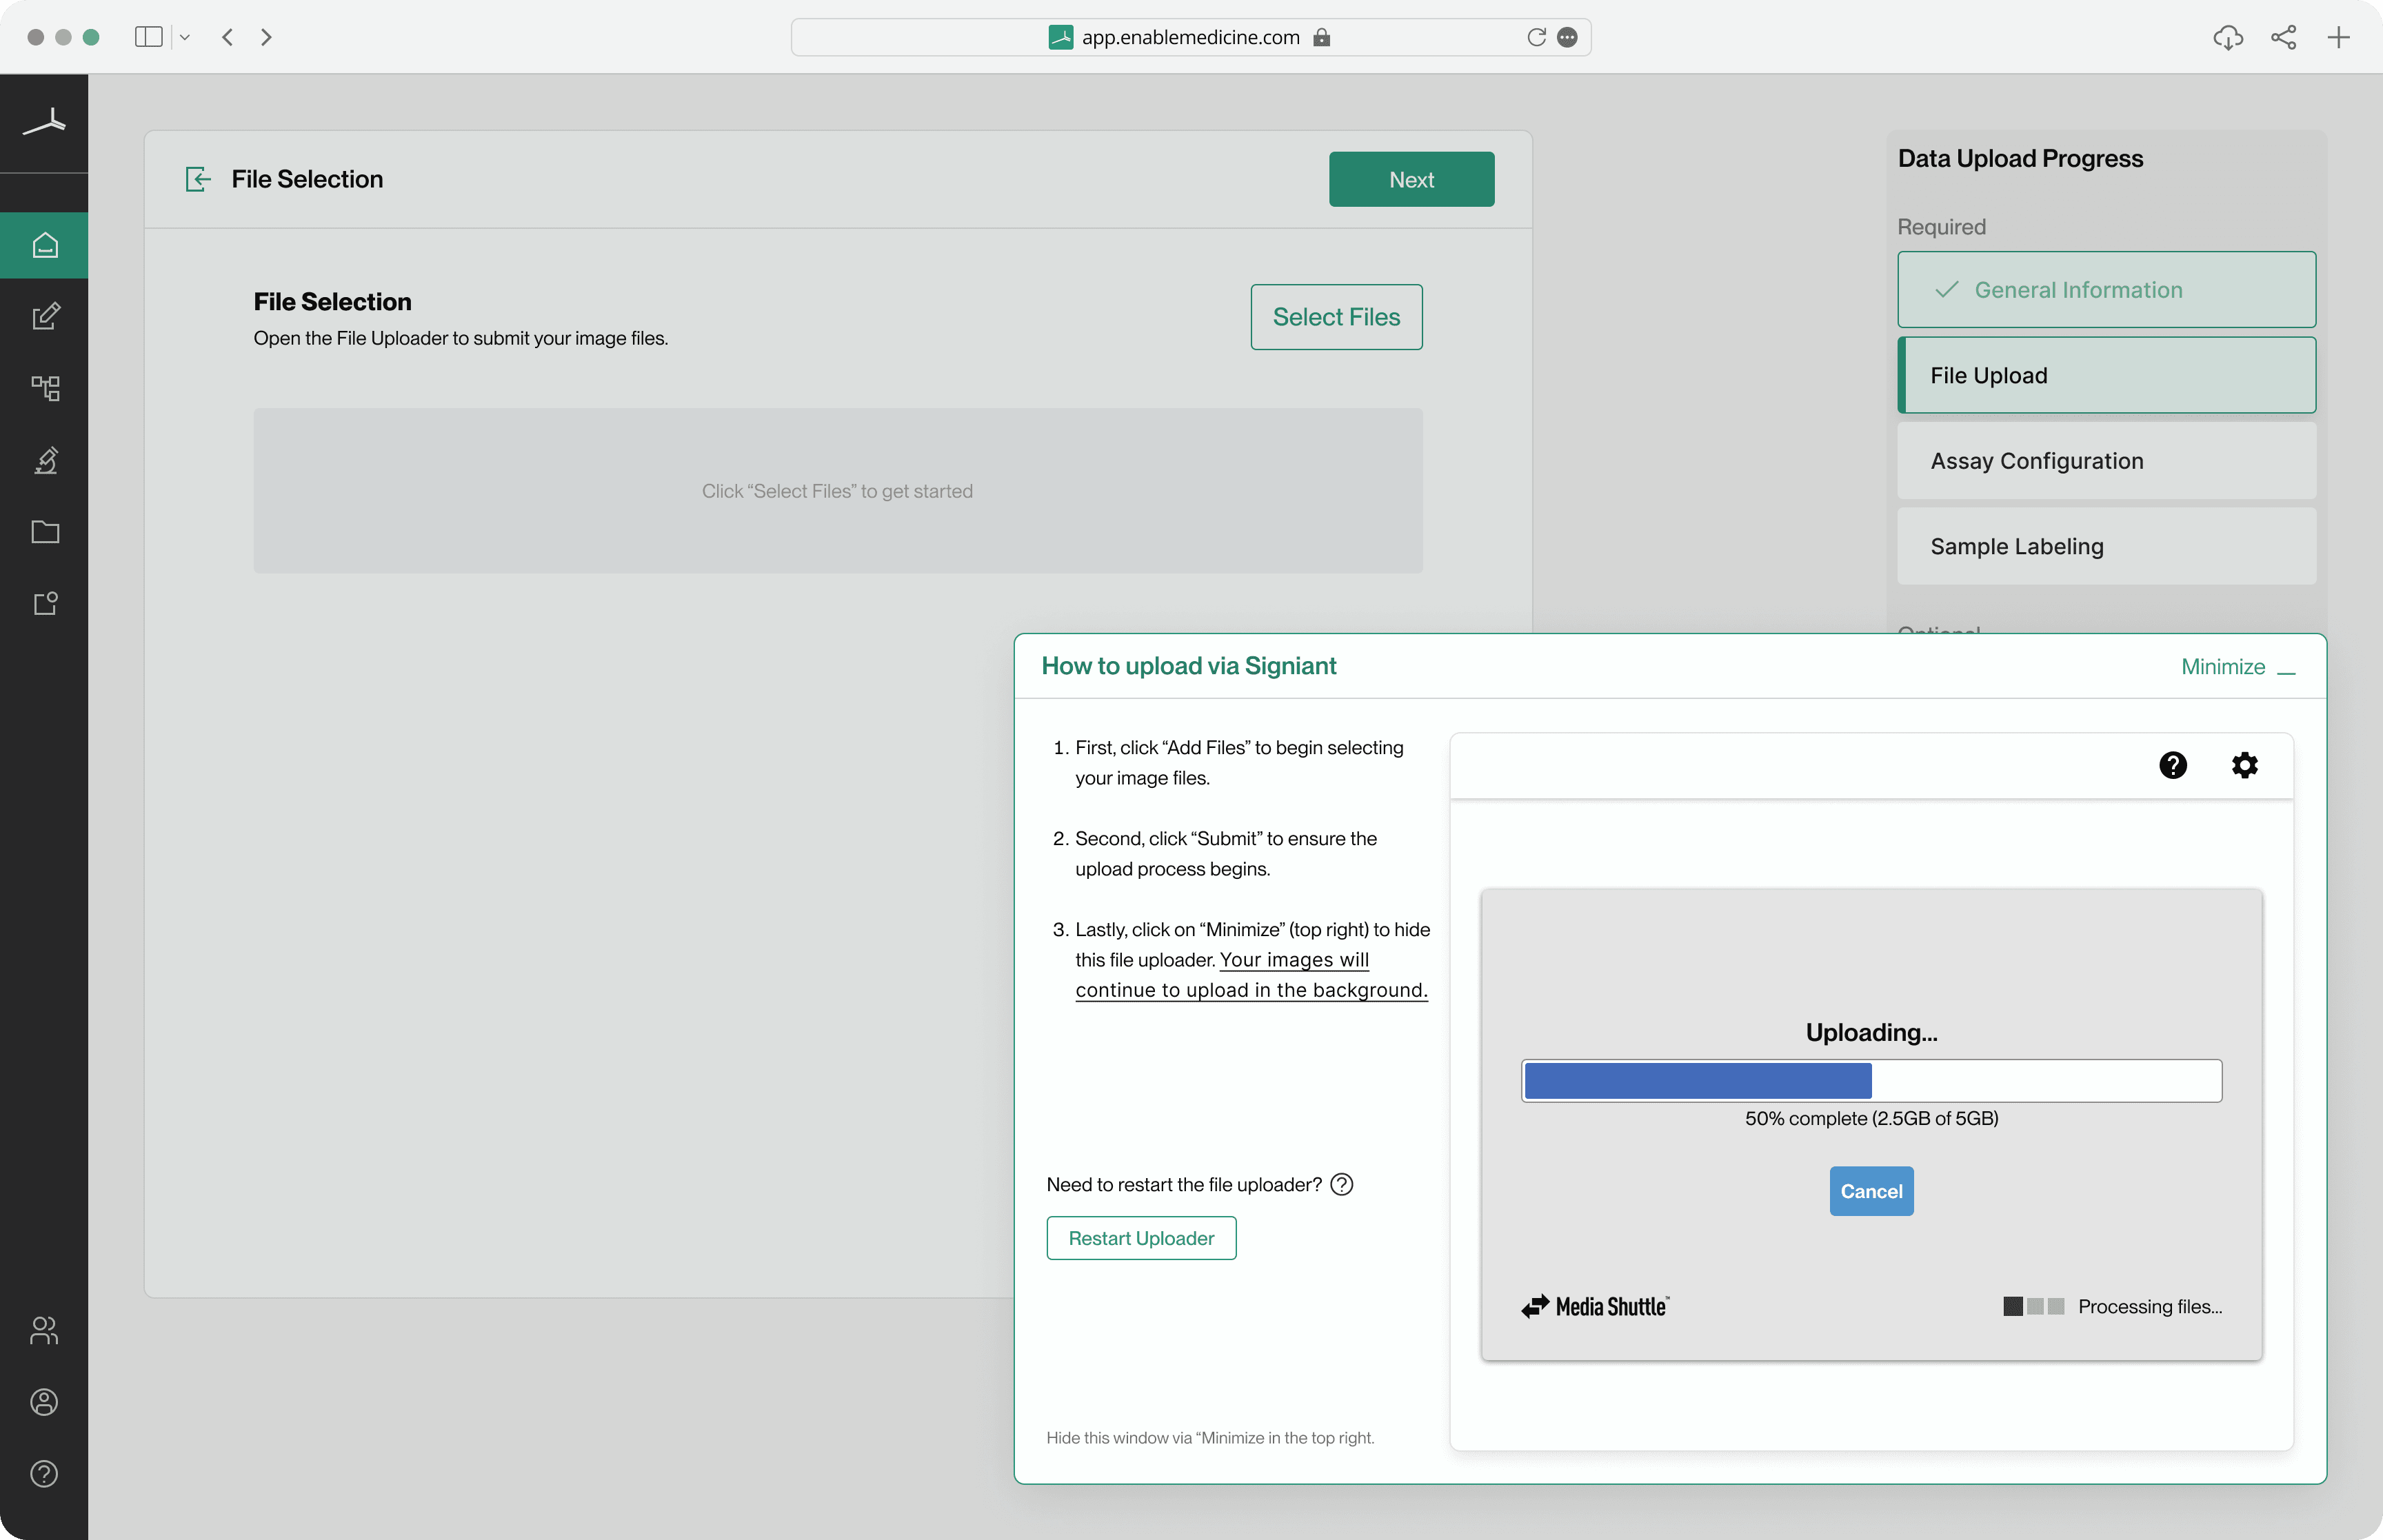Open the microscope sidebar icon

(x=45, y=460)
